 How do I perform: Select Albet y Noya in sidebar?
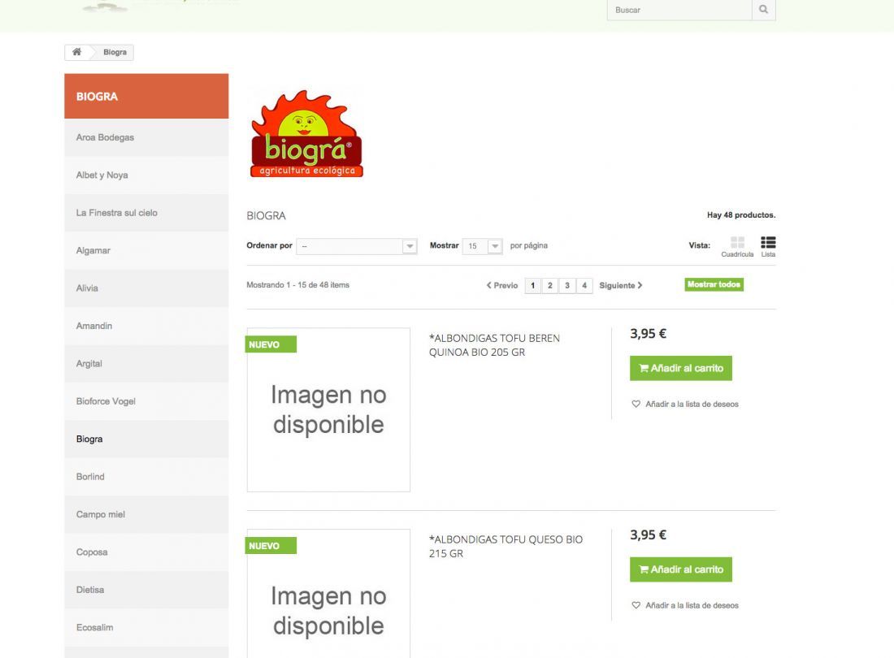click(146, 175)
